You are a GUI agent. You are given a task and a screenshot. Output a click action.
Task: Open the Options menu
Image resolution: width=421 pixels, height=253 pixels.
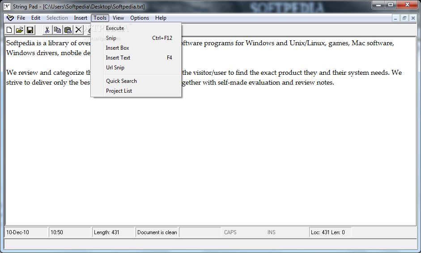tap(140, 18)
